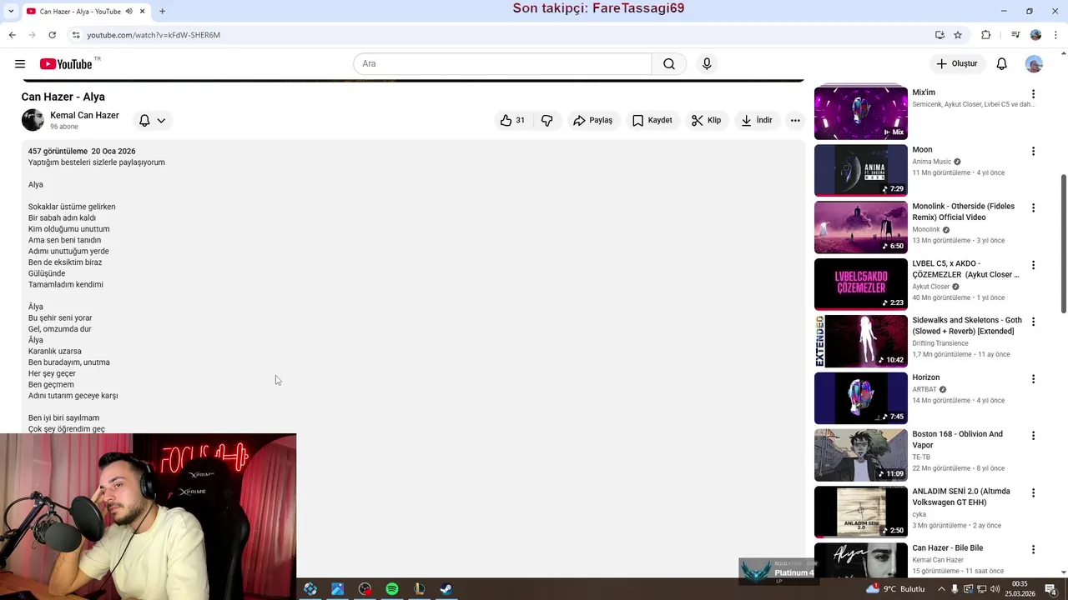
Task: Open the tab search dropdown arrow
Action: (x=12, y=11)
